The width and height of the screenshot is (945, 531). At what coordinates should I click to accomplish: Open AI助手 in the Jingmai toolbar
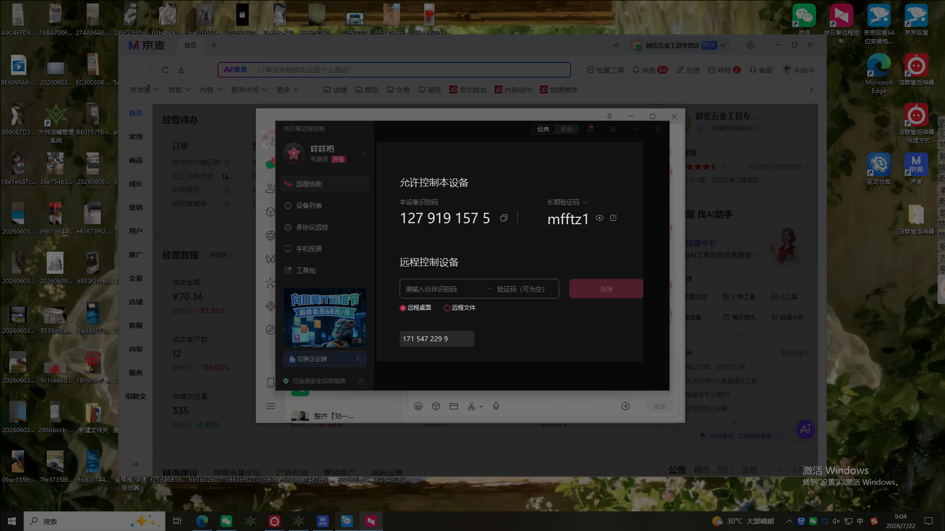[x=799, y=70]
